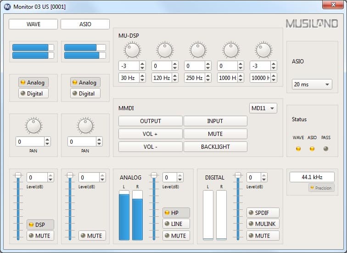Click the 250 Hz EQ band knob
Viewport: 347px width, 253px height.
point(198,50)
